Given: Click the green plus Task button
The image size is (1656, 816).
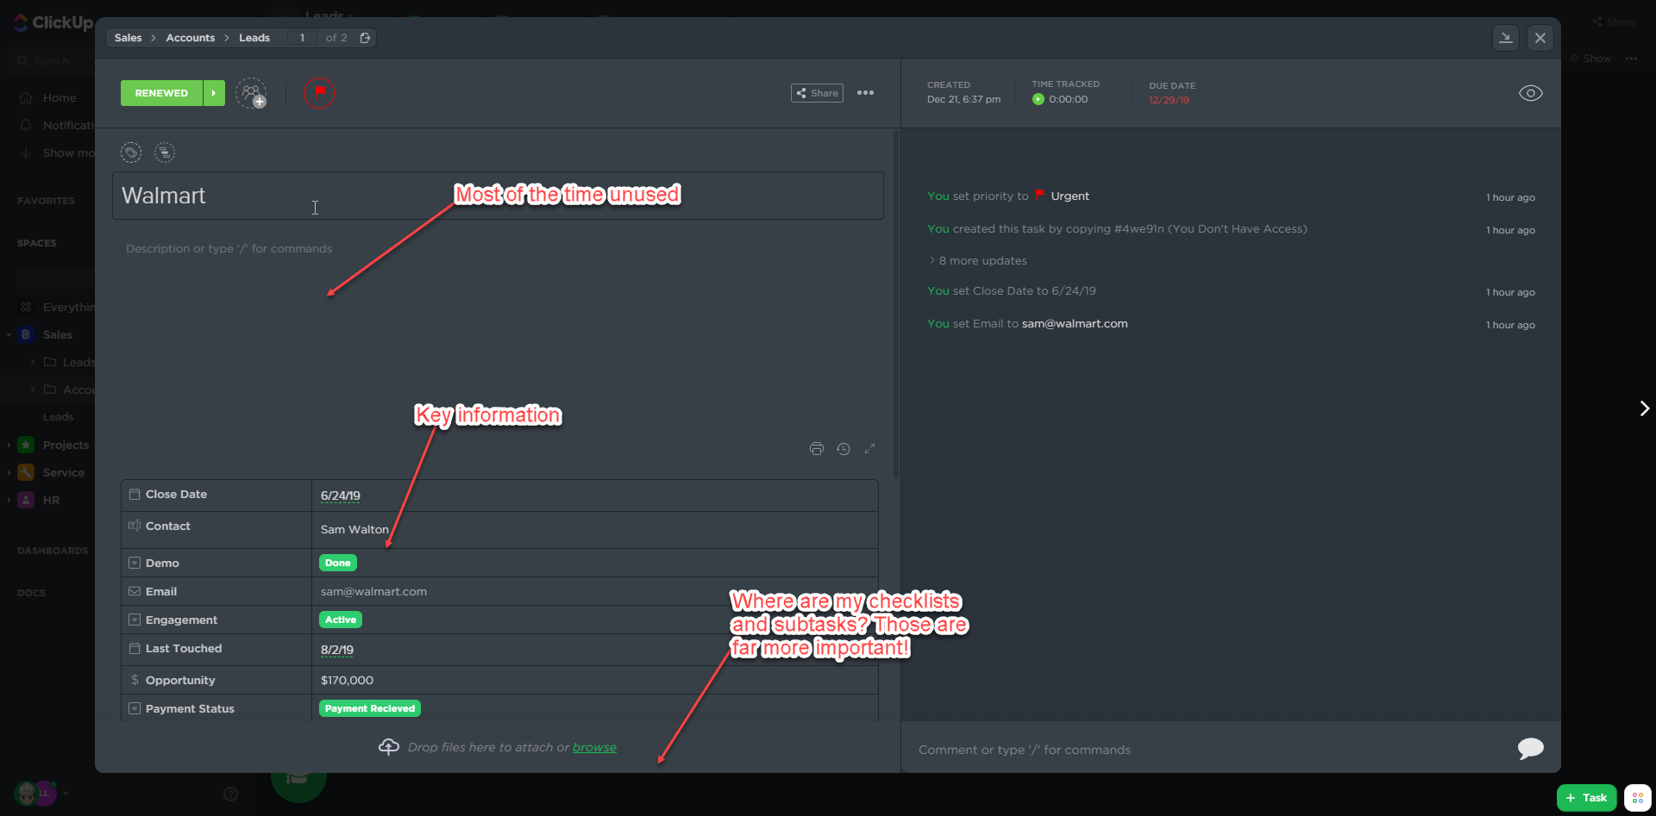Looking at the screenshot, I should click(1586, 798).
